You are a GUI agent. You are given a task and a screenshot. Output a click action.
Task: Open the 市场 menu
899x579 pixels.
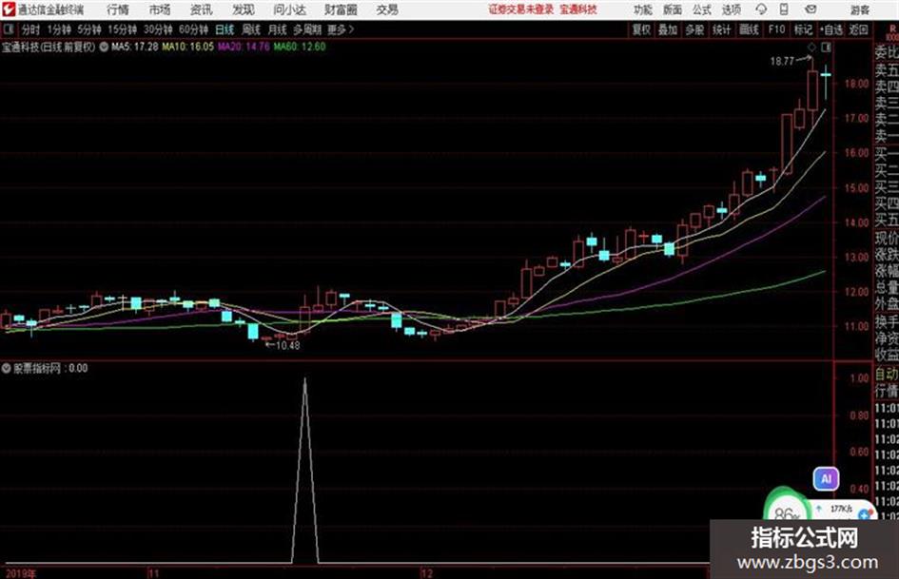point(160,10)
